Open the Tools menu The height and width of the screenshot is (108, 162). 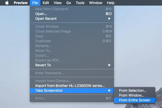pyautogui.click(x=80, y=3)
